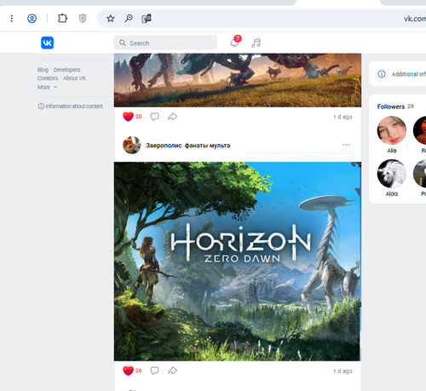426x391 pixels.
Task: Click the vk.com address bar URL
Action: coord(415,19)
